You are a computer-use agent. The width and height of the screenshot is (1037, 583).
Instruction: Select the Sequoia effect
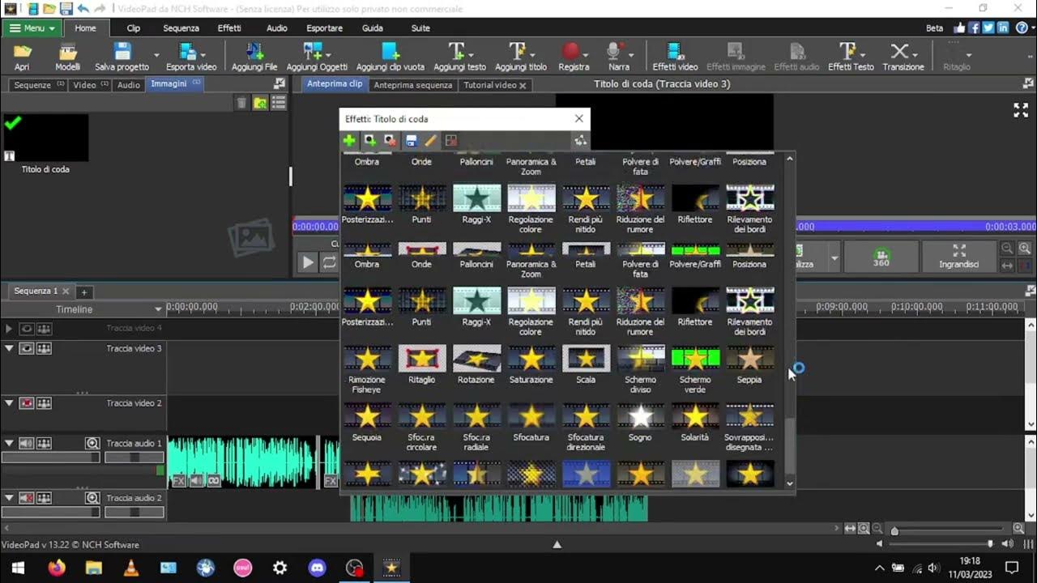[x=367, y=423]
